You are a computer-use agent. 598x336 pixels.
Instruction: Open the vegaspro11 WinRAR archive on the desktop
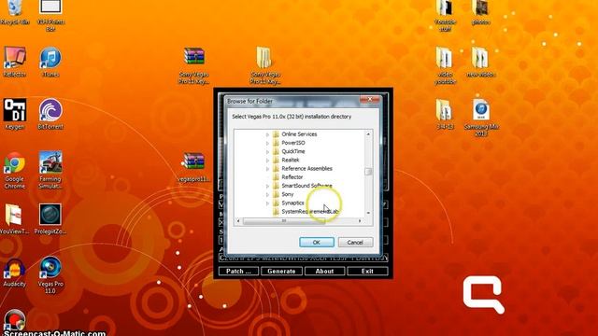click(x=193, y=167)
